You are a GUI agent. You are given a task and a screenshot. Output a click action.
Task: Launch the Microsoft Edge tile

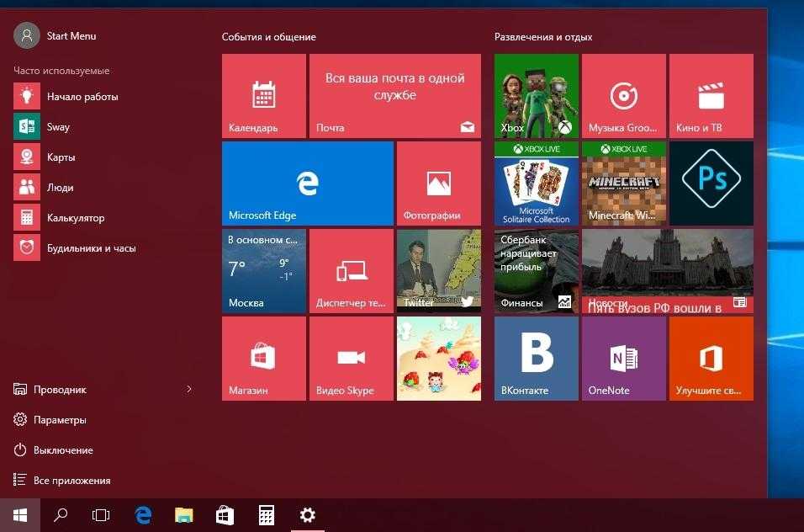(308, 183)
